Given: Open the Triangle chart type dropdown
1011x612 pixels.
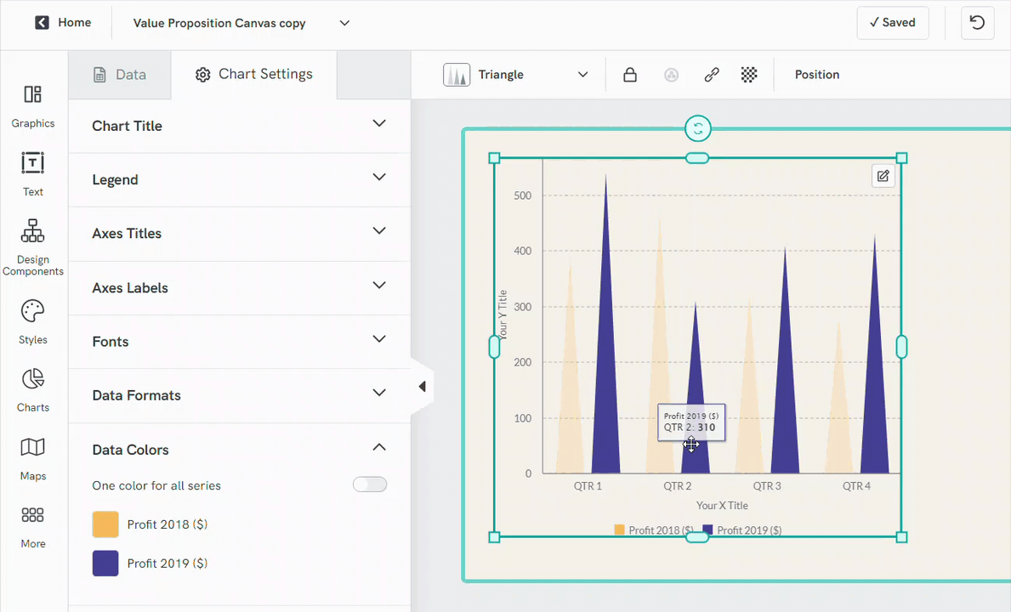Looking at the screenshot, I should coord(582,74).
